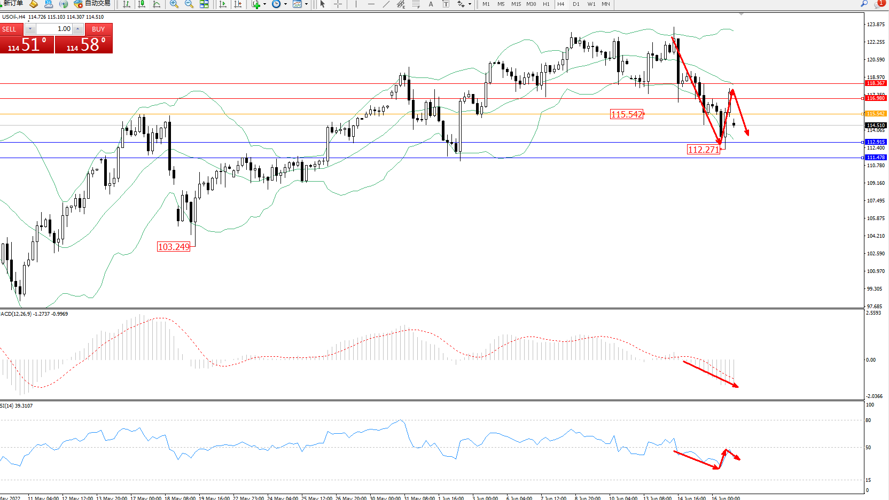Switch chart to candlestick mode

(142, 4)
